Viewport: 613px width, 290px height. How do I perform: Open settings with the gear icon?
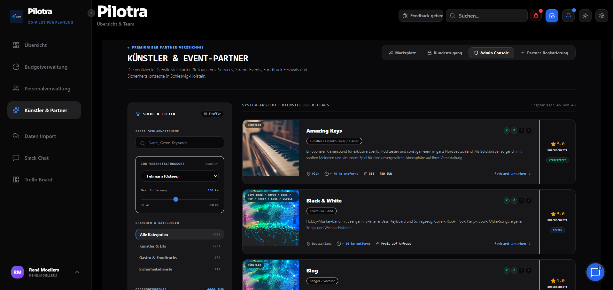[x=602, y=16]
